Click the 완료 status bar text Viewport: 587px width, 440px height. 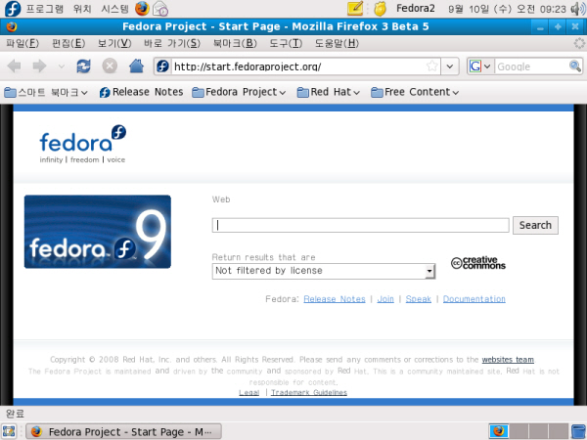(15, 414)
